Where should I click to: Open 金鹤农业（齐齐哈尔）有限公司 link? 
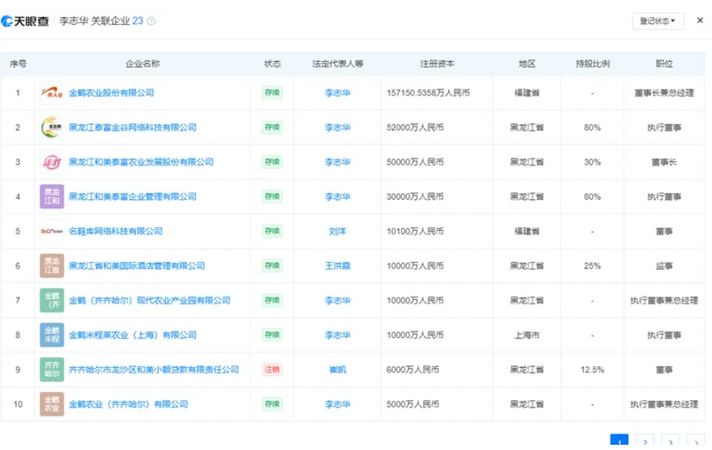(x=128, y=404)
